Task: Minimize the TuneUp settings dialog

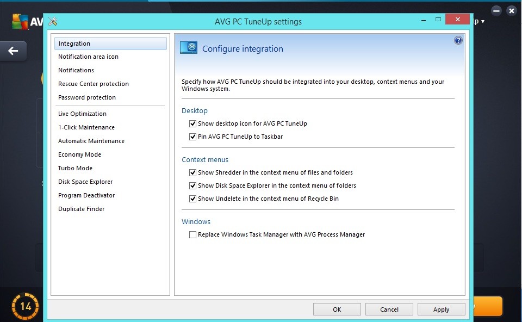Action: [424, 21]
